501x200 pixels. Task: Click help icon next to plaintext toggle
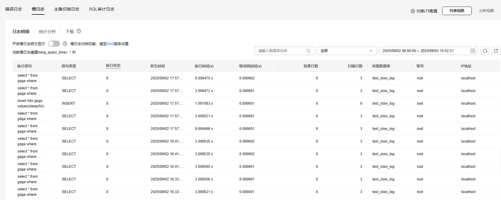pos(65,44)
